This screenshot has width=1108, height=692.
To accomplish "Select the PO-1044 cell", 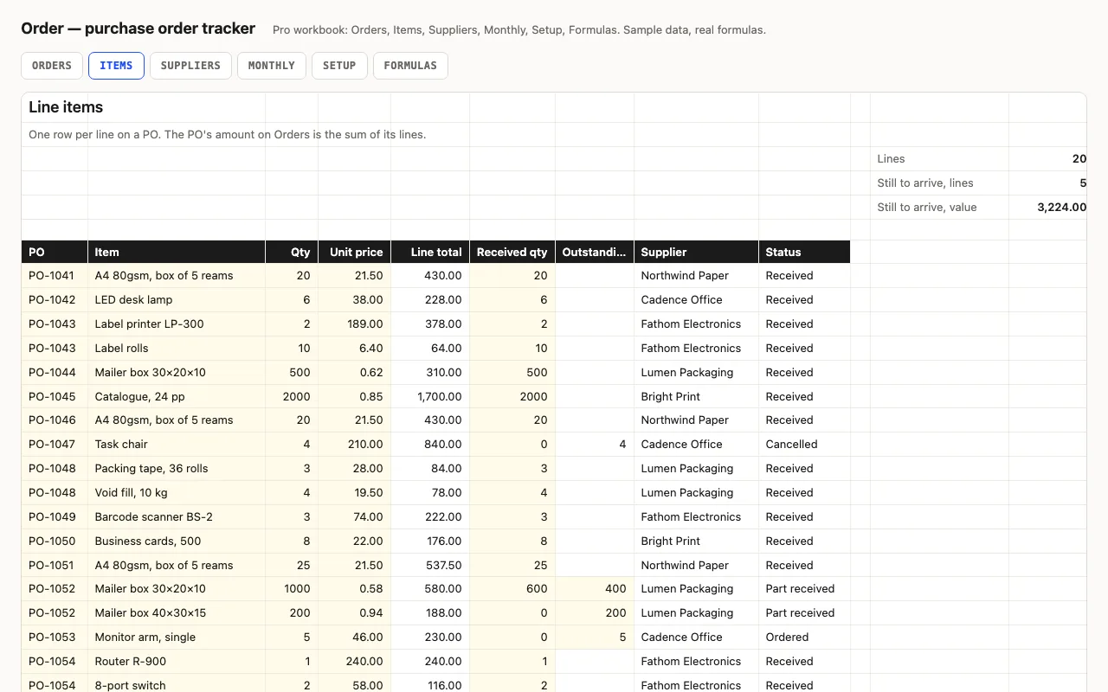I will pos(55,373).
